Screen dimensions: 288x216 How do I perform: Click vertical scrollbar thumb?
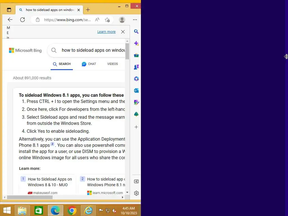(127, 51)
